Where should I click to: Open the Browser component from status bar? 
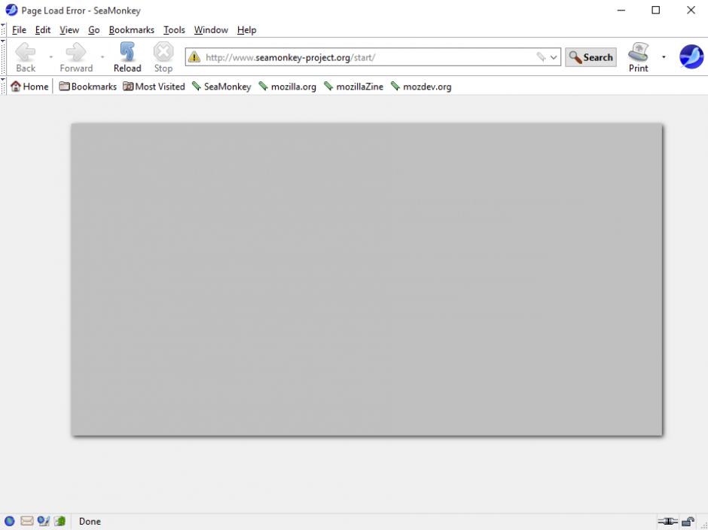click(x=10, y=521)
